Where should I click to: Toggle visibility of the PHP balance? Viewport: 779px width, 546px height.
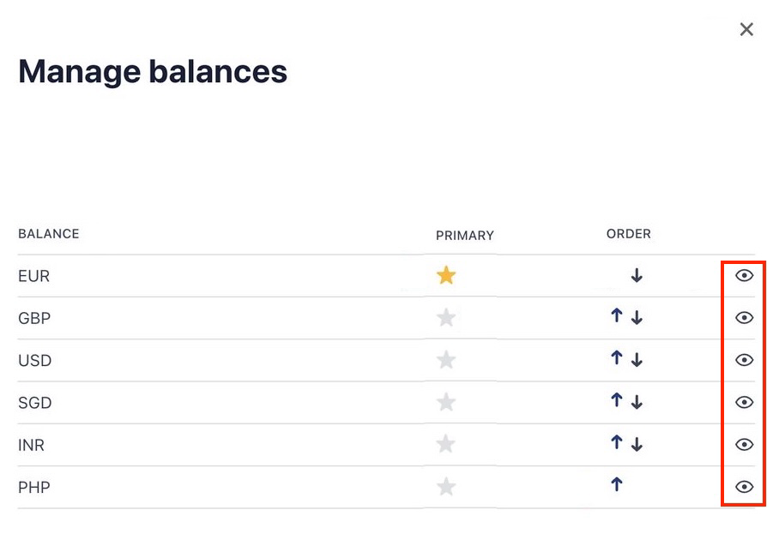tap(744, 487)
